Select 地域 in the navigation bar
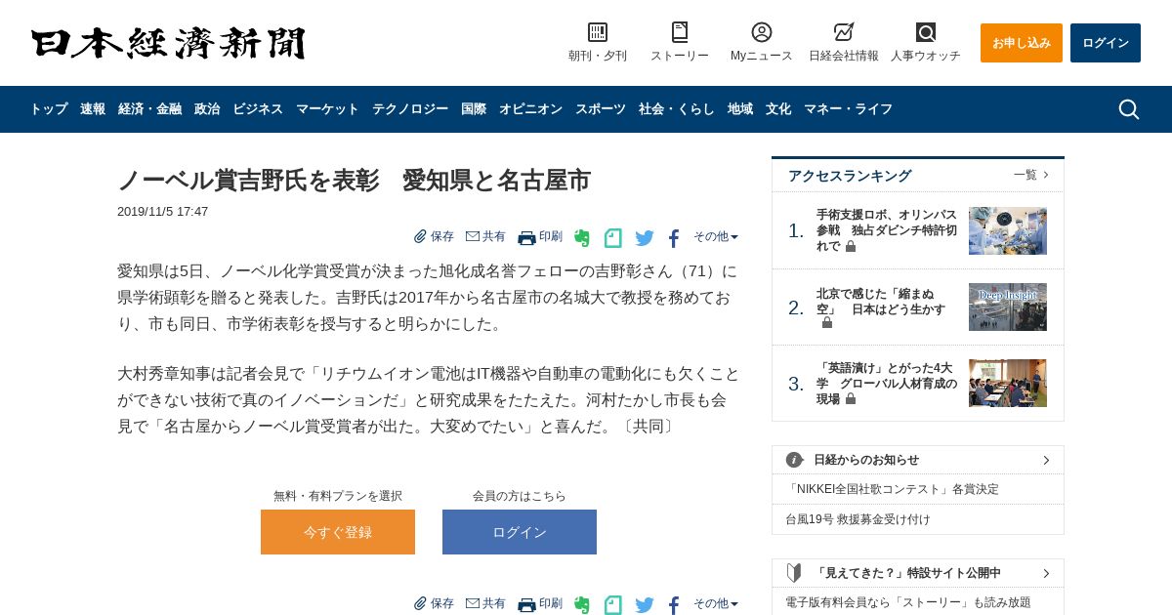This screenshot has width=1172, height=615. 740,109
